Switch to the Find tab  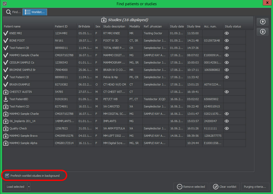(13, 12)
